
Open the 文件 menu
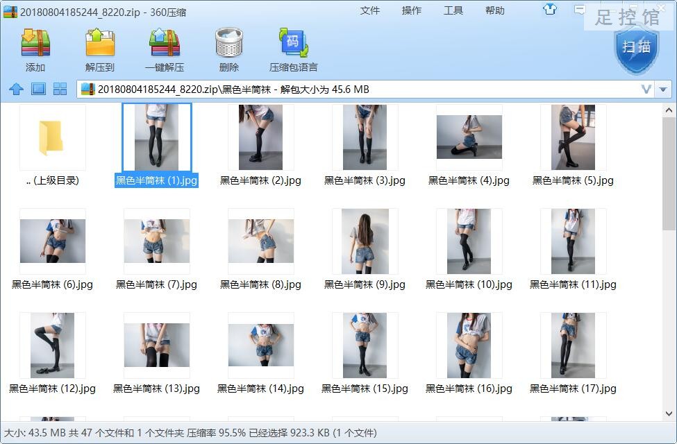[x=369, y=10]
